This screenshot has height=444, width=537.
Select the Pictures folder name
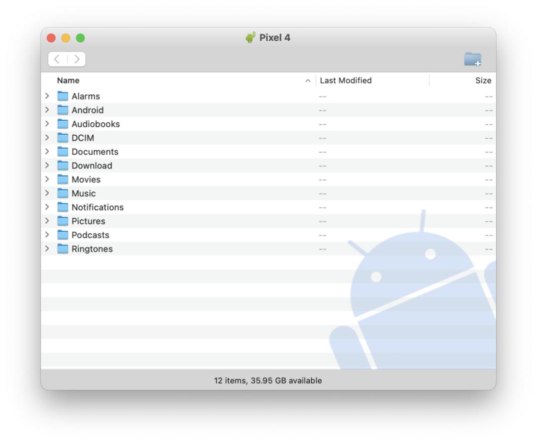[x=89, y=221]
